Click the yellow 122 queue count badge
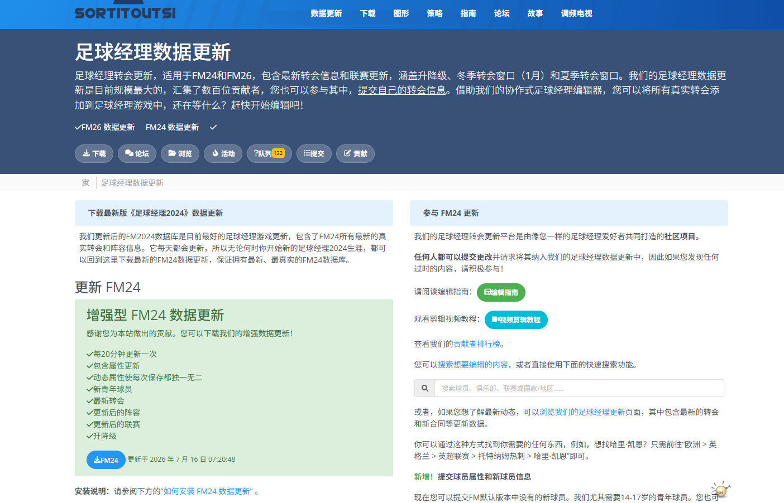Screen dimensions: 784x503 [x=278, y=153]
